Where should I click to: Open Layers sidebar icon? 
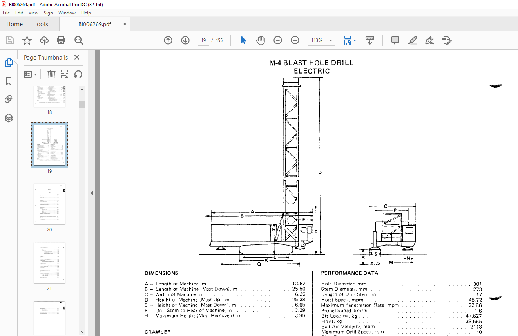[9, 118]
